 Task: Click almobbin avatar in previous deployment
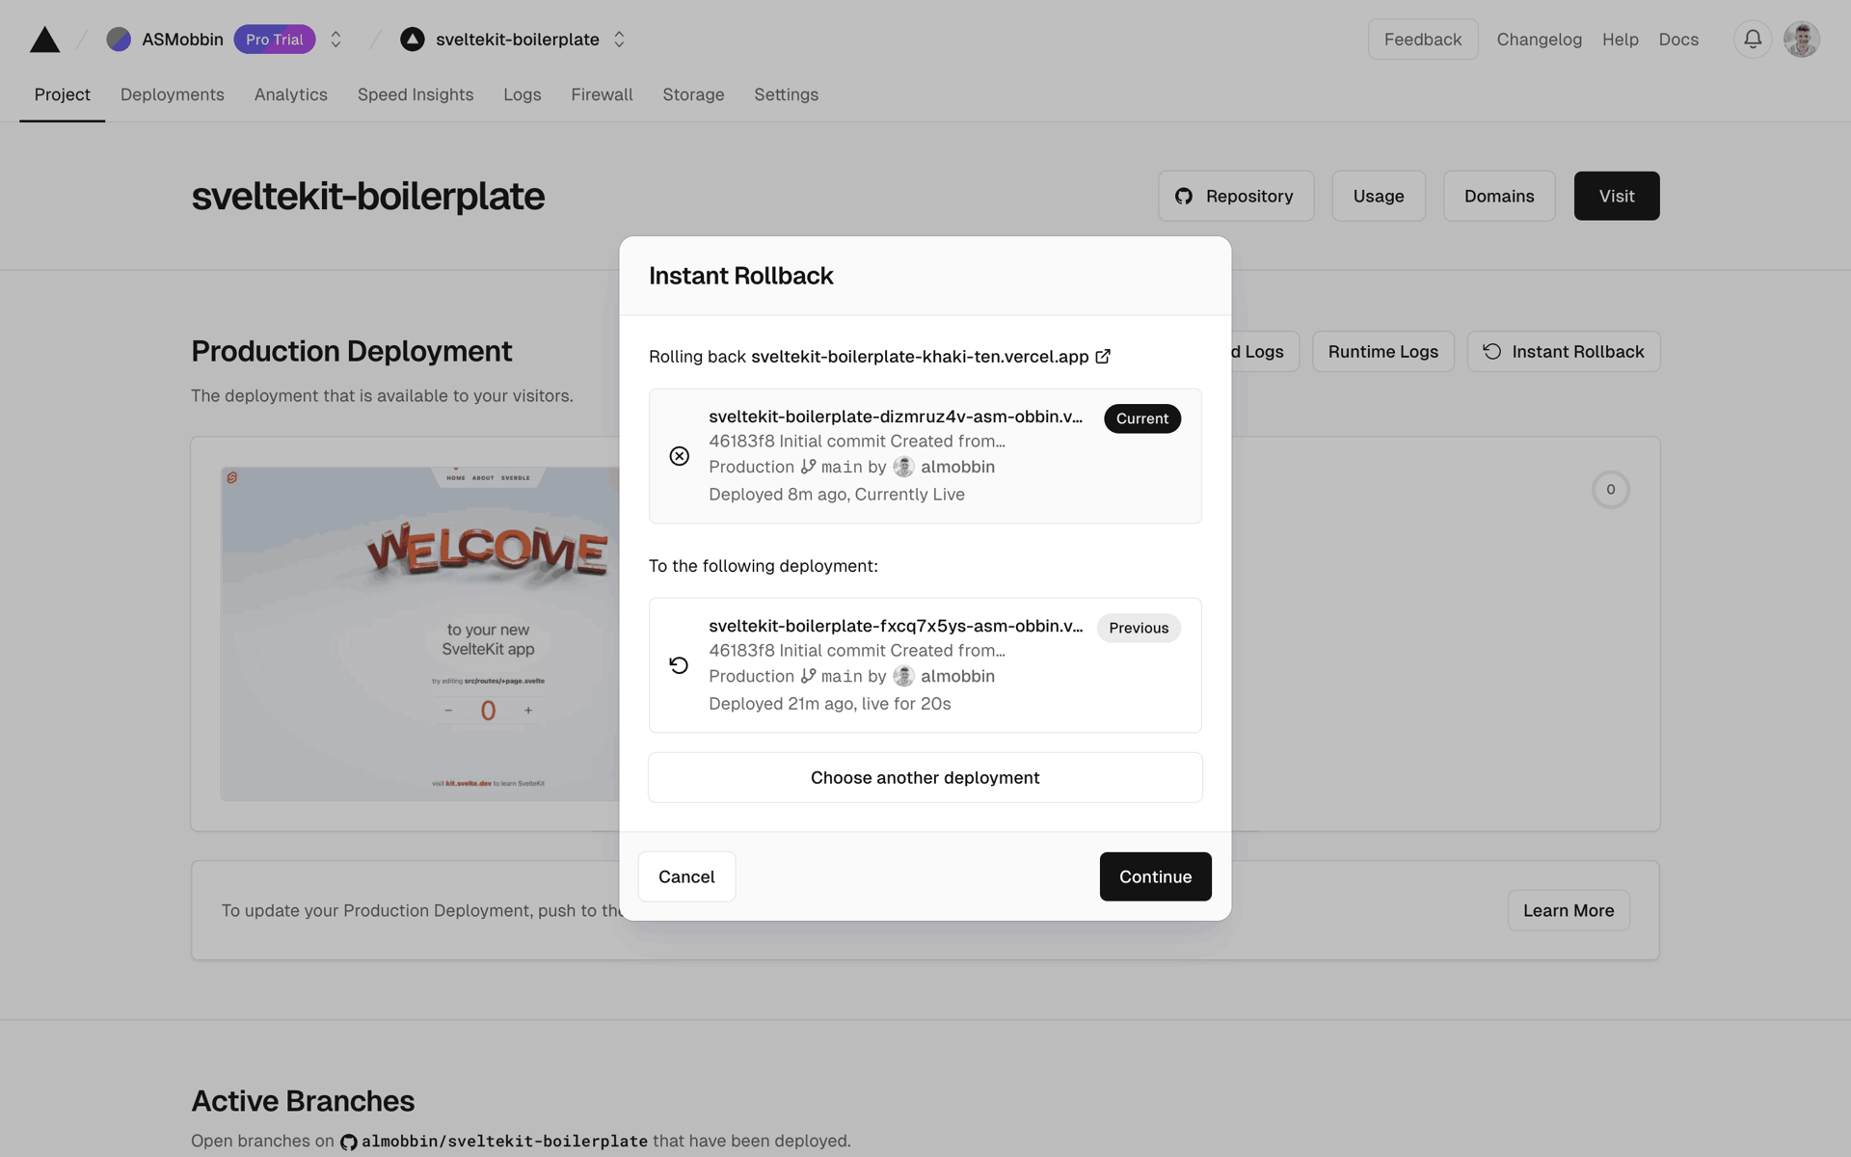[x=903, y=676]
